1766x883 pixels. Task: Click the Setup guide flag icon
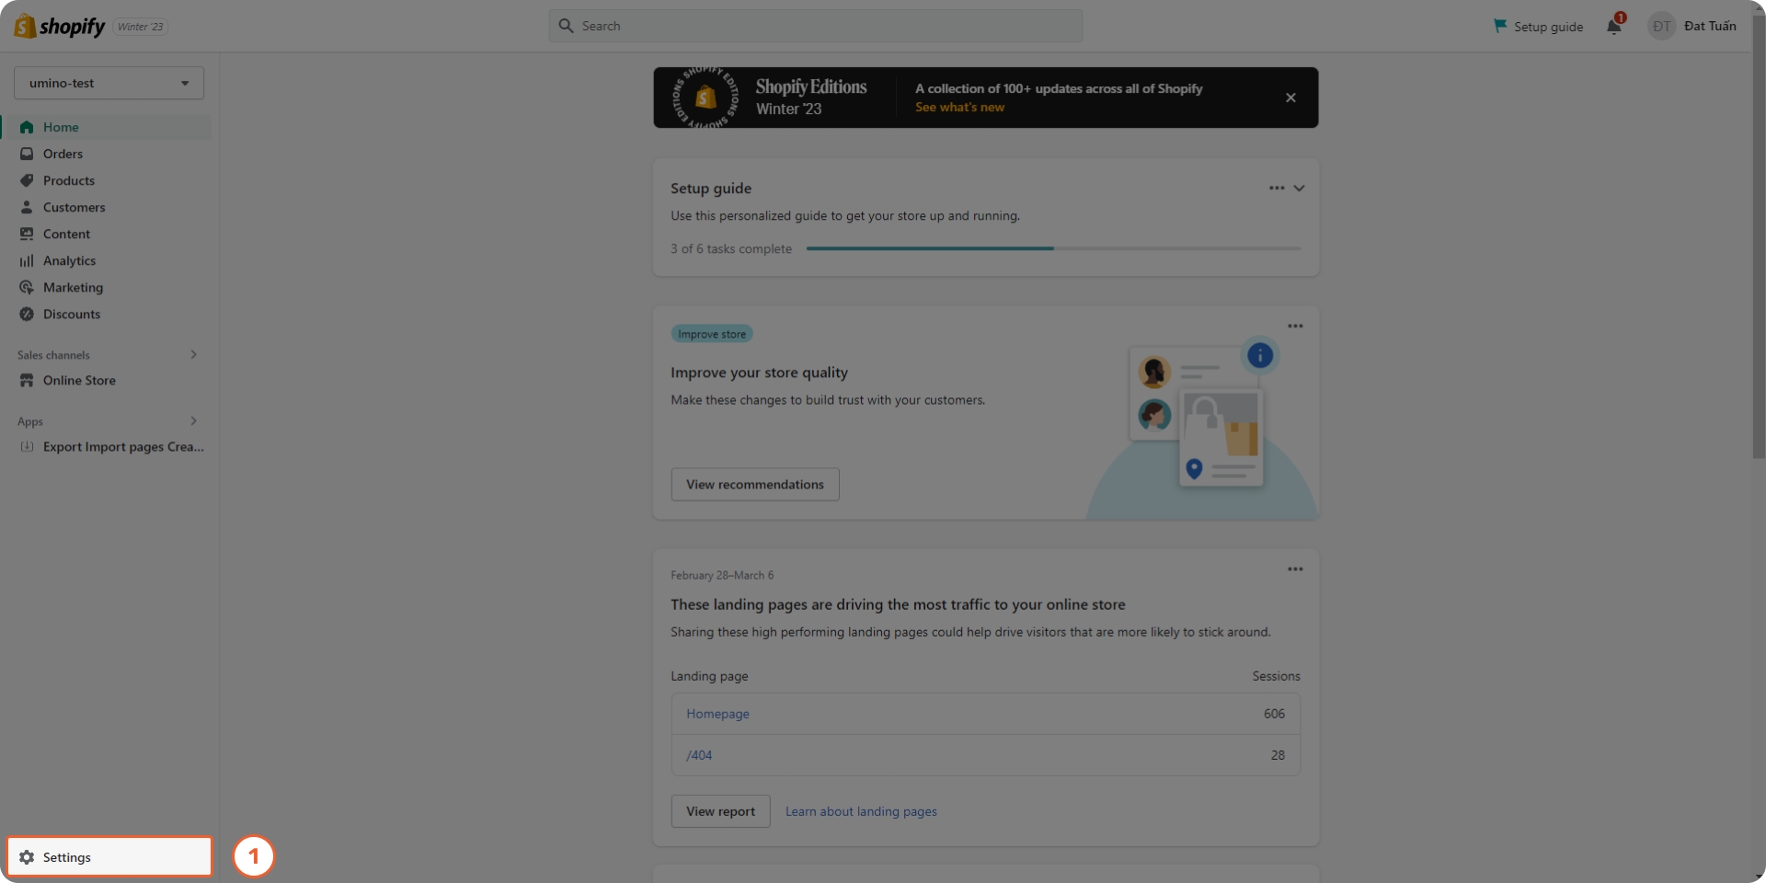click(1500, 26)
